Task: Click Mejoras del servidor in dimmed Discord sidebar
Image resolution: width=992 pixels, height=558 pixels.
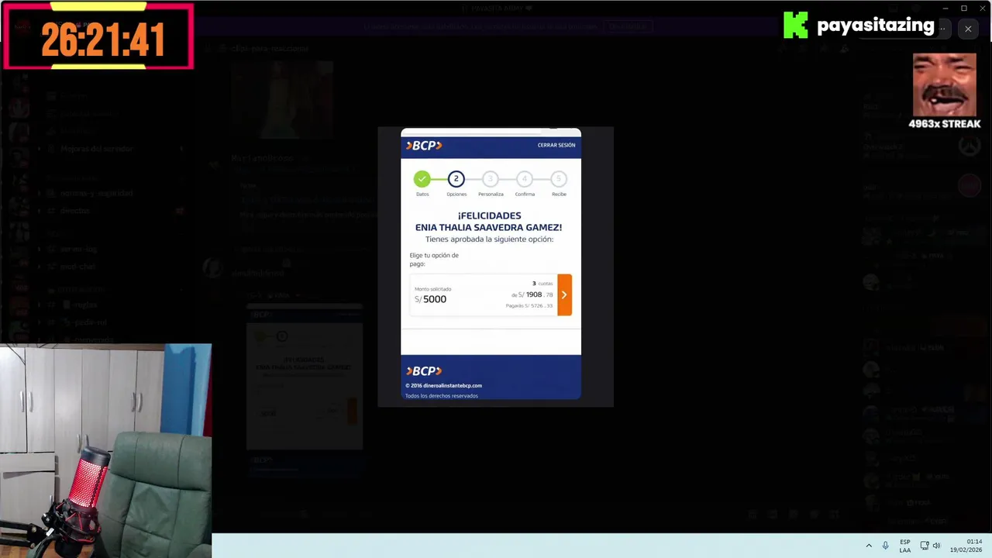Action: coord(97,149)
